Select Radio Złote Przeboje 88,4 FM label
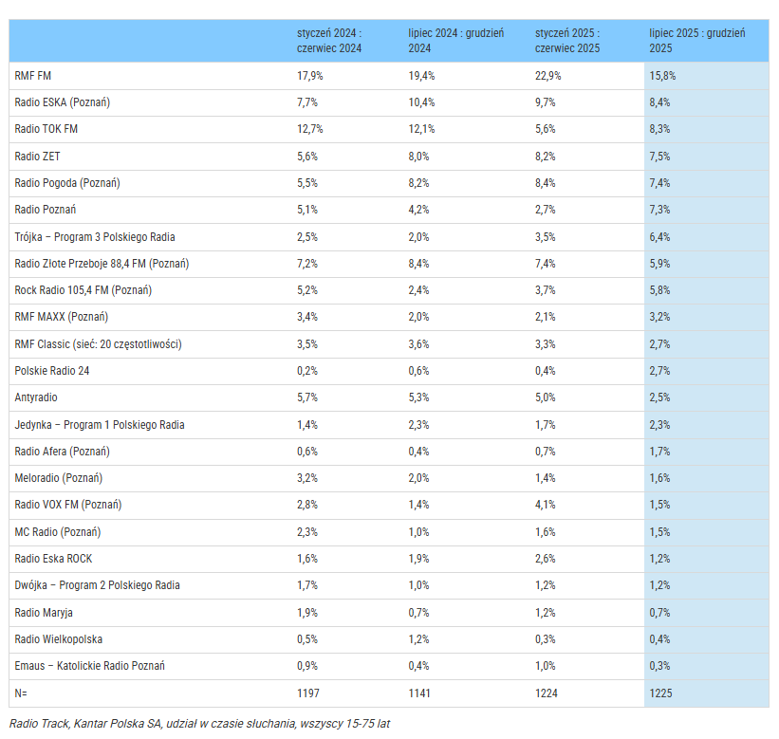Image resolution: width=779 pixels, height=739 pixels. (102, 264)
